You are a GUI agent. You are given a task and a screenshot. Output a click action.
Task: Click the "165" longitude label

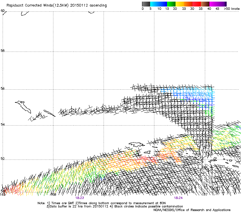[x=3, y=195]
